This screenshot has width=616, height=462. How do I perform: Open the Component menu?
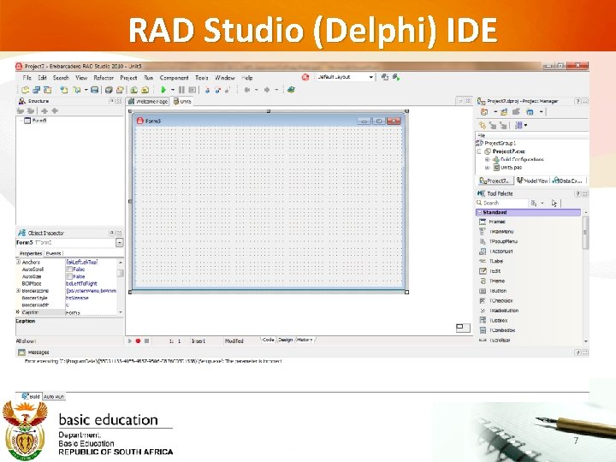(x=174, y=78)
